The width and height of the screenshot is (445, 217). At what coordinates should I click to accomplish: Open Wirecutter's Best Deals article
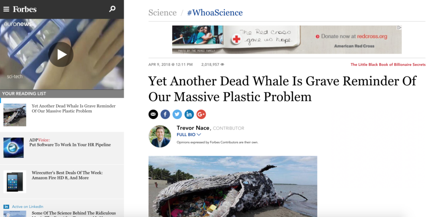[67, 175]
